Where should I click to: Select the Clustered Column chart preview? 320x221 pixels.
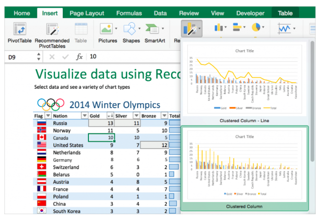pyautogui.click(x=244, y=168)
